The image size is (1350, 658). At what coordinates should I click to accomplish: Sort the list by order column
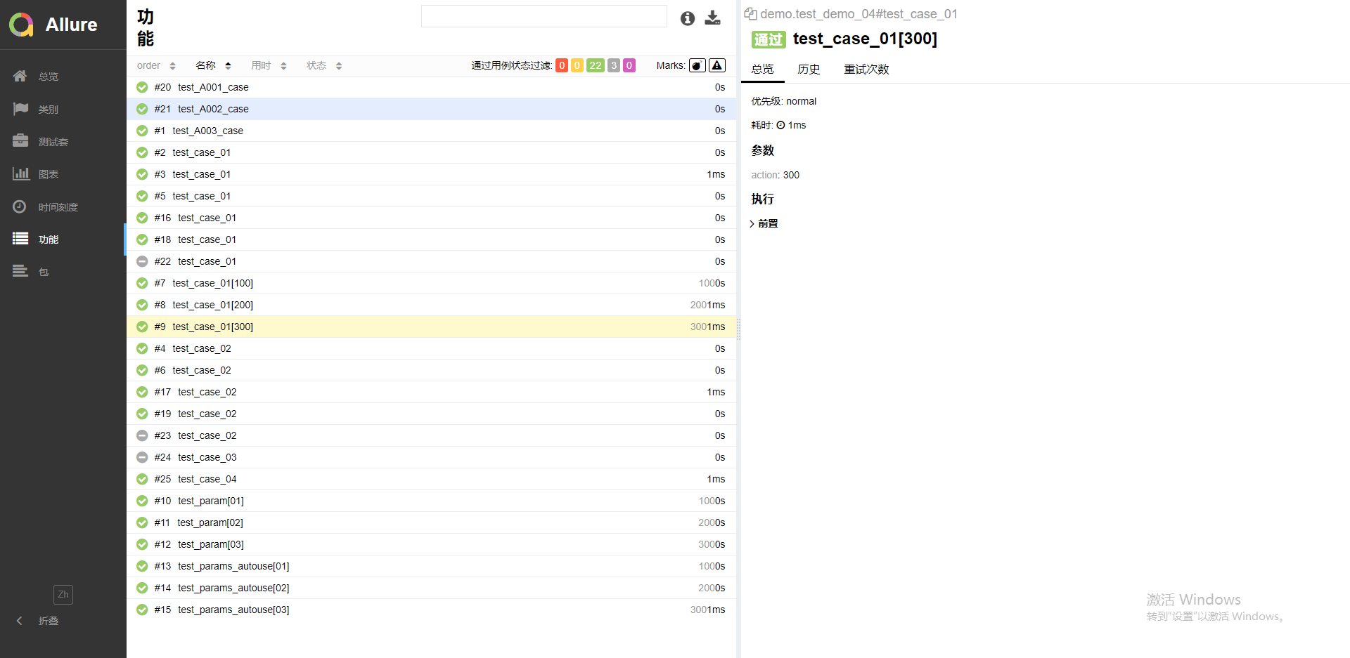point(156,65)
